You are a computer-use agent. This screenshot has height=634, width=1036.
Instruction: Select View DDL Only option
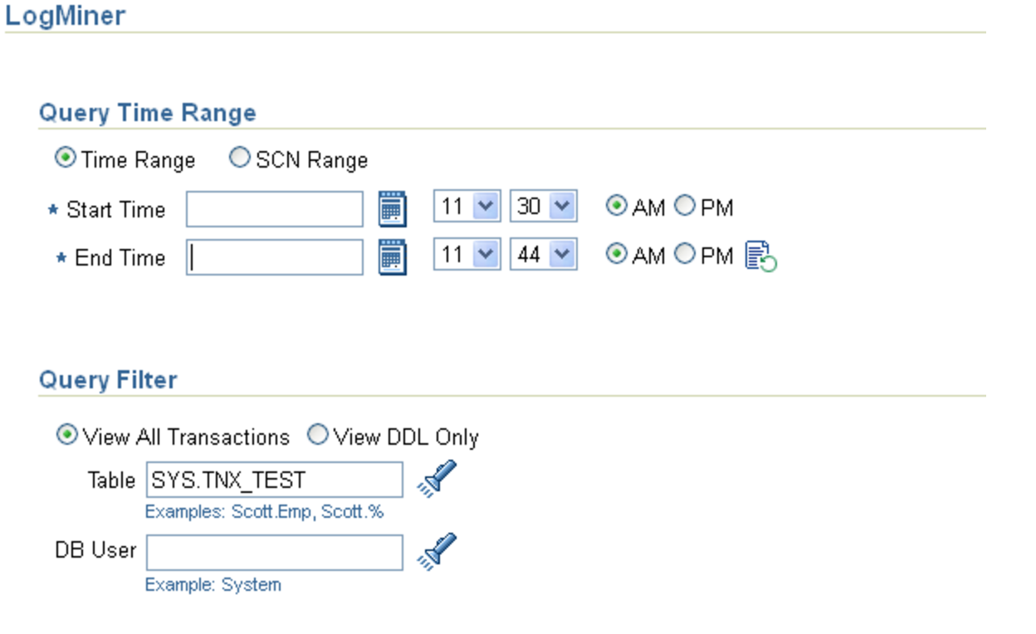coord(318,435)
